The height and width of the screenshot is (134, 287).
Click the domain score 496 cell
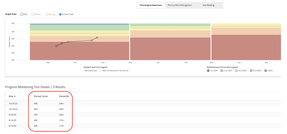tap(36, 103)
